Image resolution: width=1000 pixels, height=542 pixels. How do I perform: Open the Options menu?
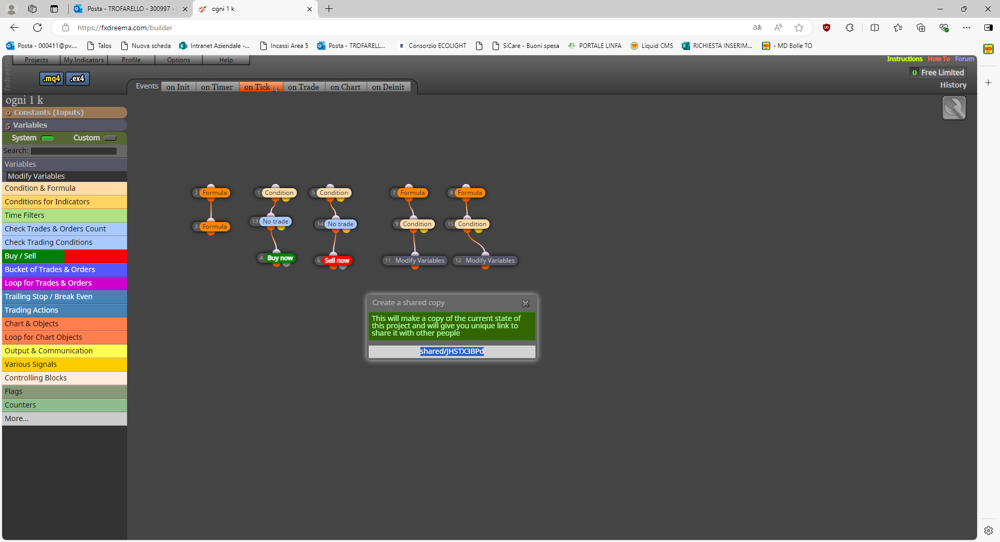[179, 60]
